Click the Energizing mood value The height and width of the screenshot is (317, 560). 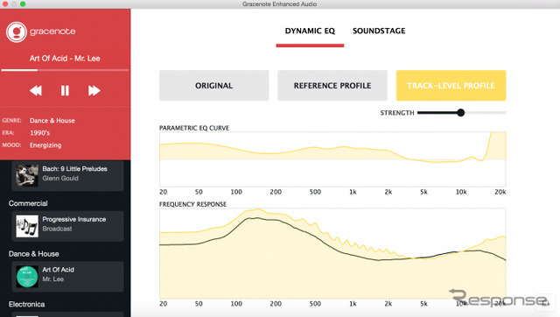click(x=45, y=145)
